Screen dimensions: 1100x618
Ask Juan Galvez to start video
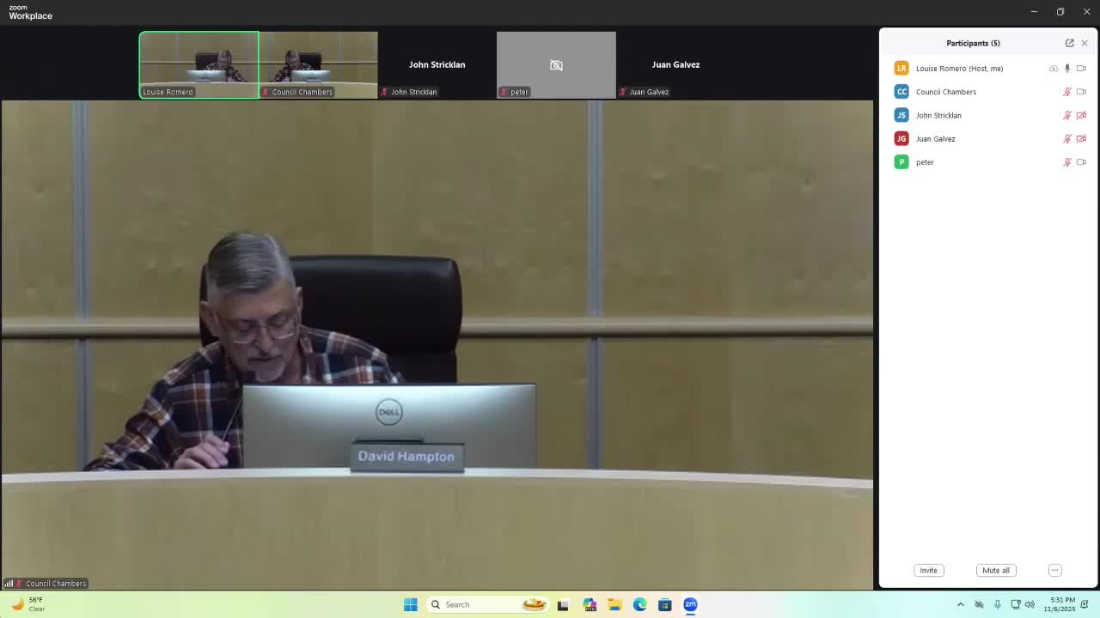point(1081,138)
